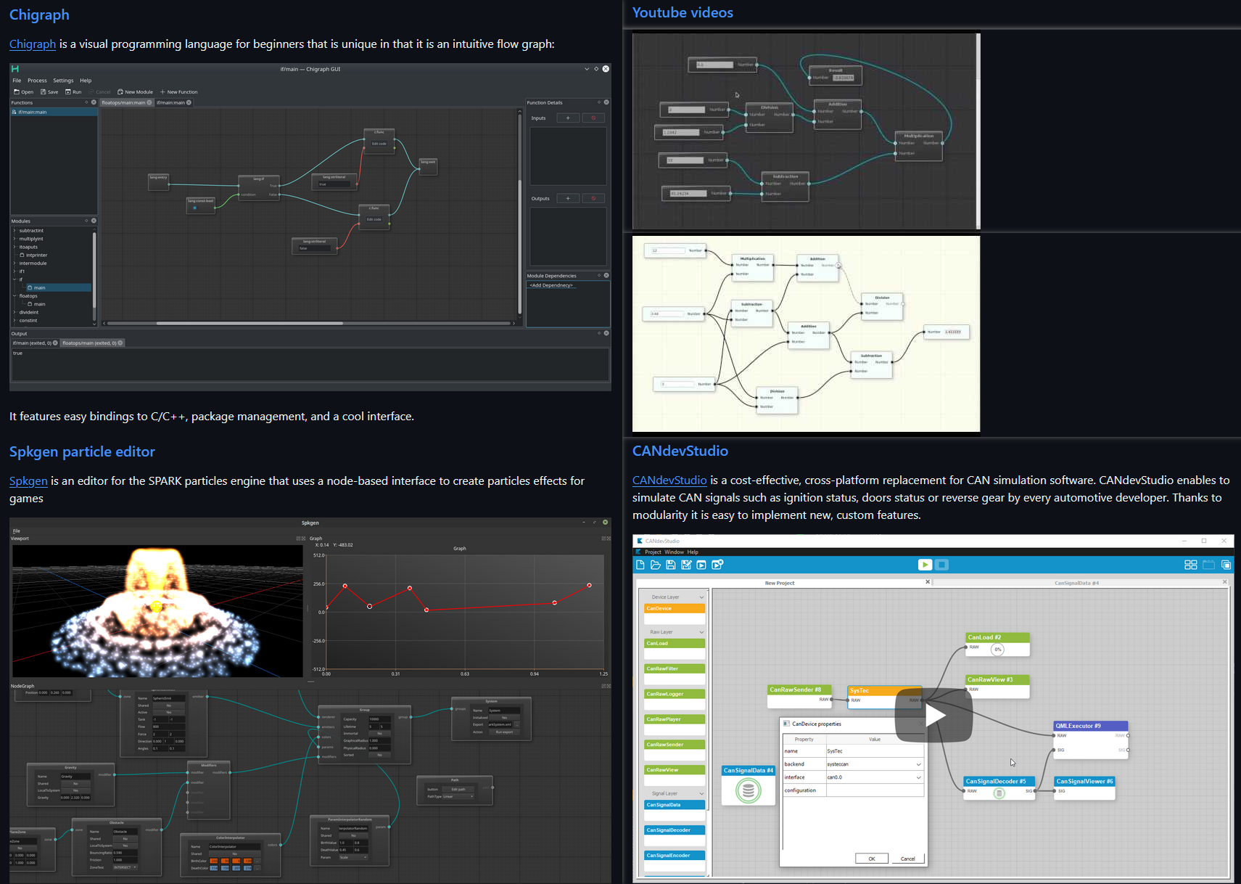Open the Process menu in Chigraph
Viewport: 1241px width, 884px height.
click(x=37, y=81)
